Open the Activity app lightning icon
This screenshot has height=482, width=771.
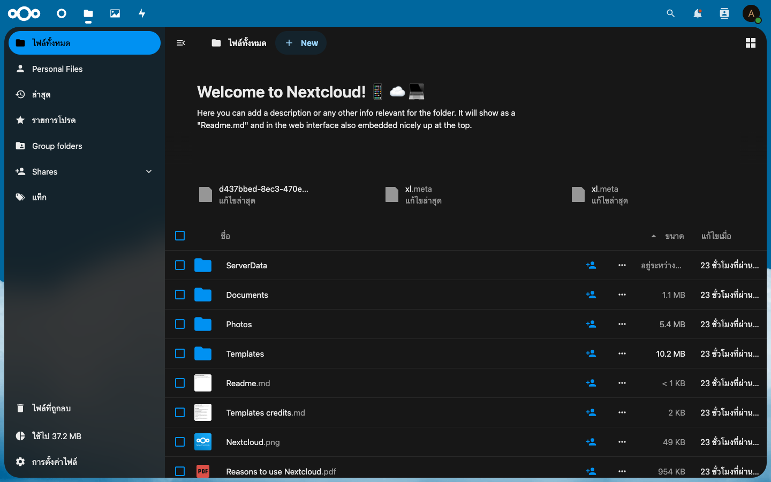tap(142, 13)
